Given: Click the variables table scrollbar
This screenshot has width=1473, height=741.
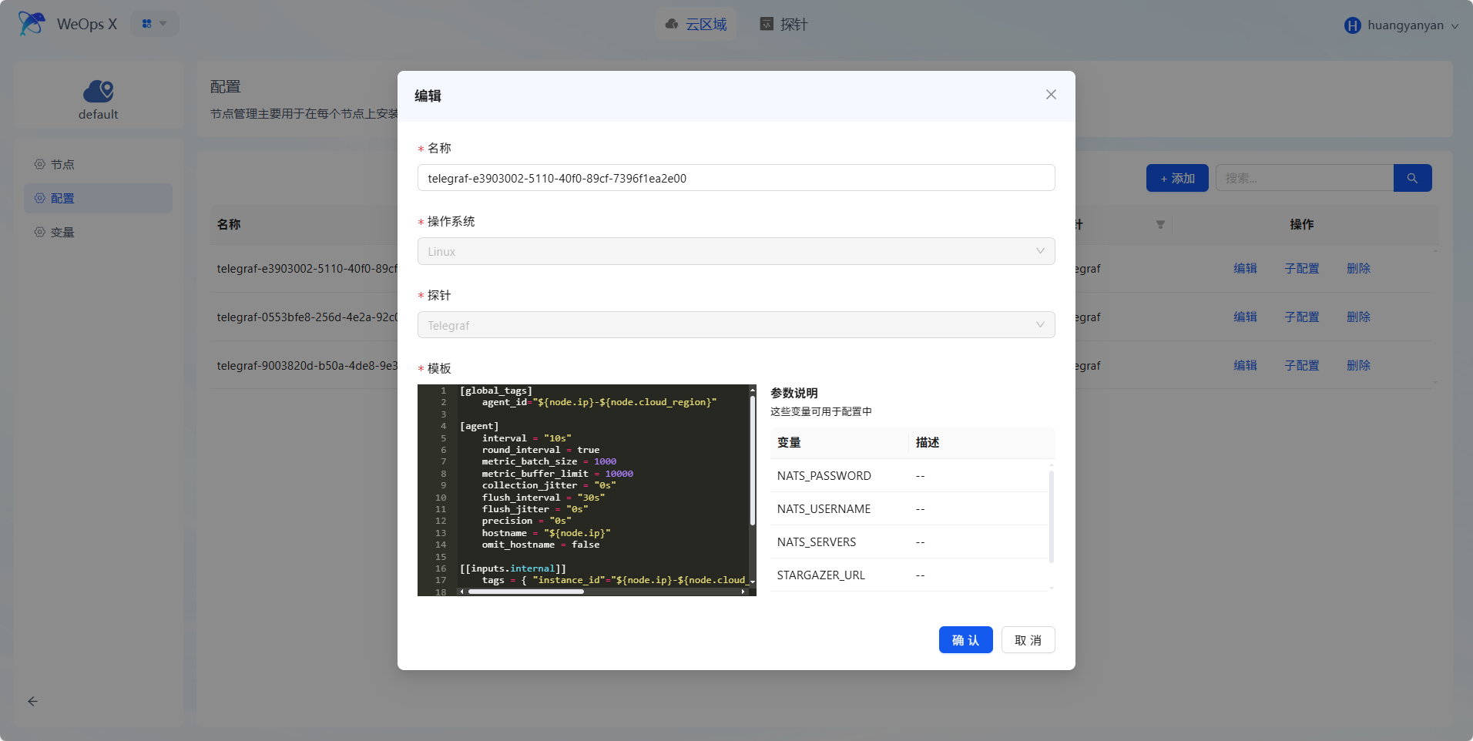Looking at the screenshot, I should pyautogui.click(x=1052, y=516).
